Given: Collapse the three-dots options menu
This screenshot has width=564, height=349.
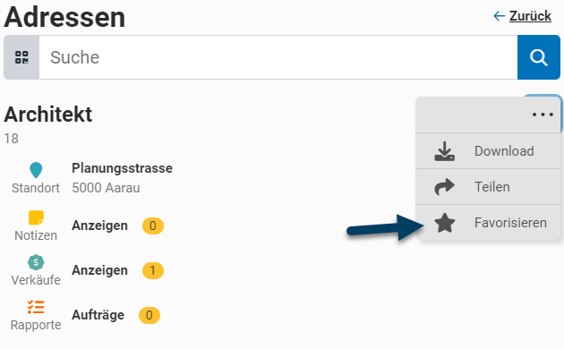Looking at the screenshot, I should 543,115.
